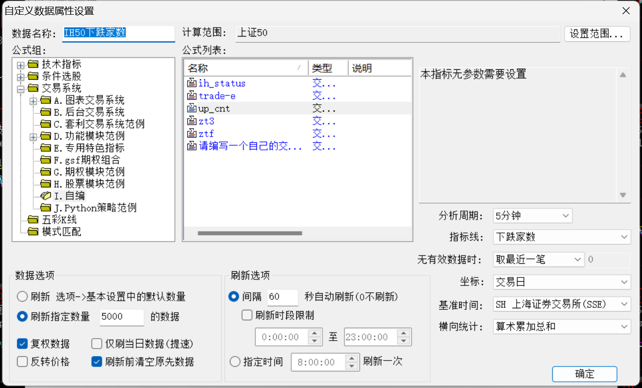Click the 刷新指定数量 input field with 5000
The image size is (642, 388).
122,317
